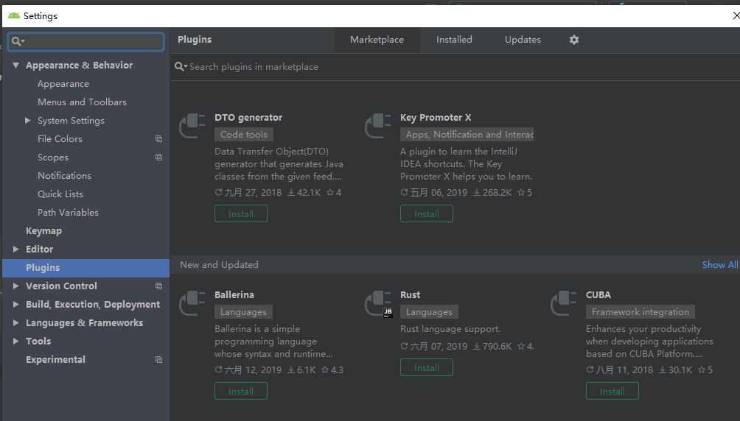Image resolution: width=740 pixels, height=421 pixels.
Task: Click the marketplace search magnifier icon
Action: (x=181, y=67)
